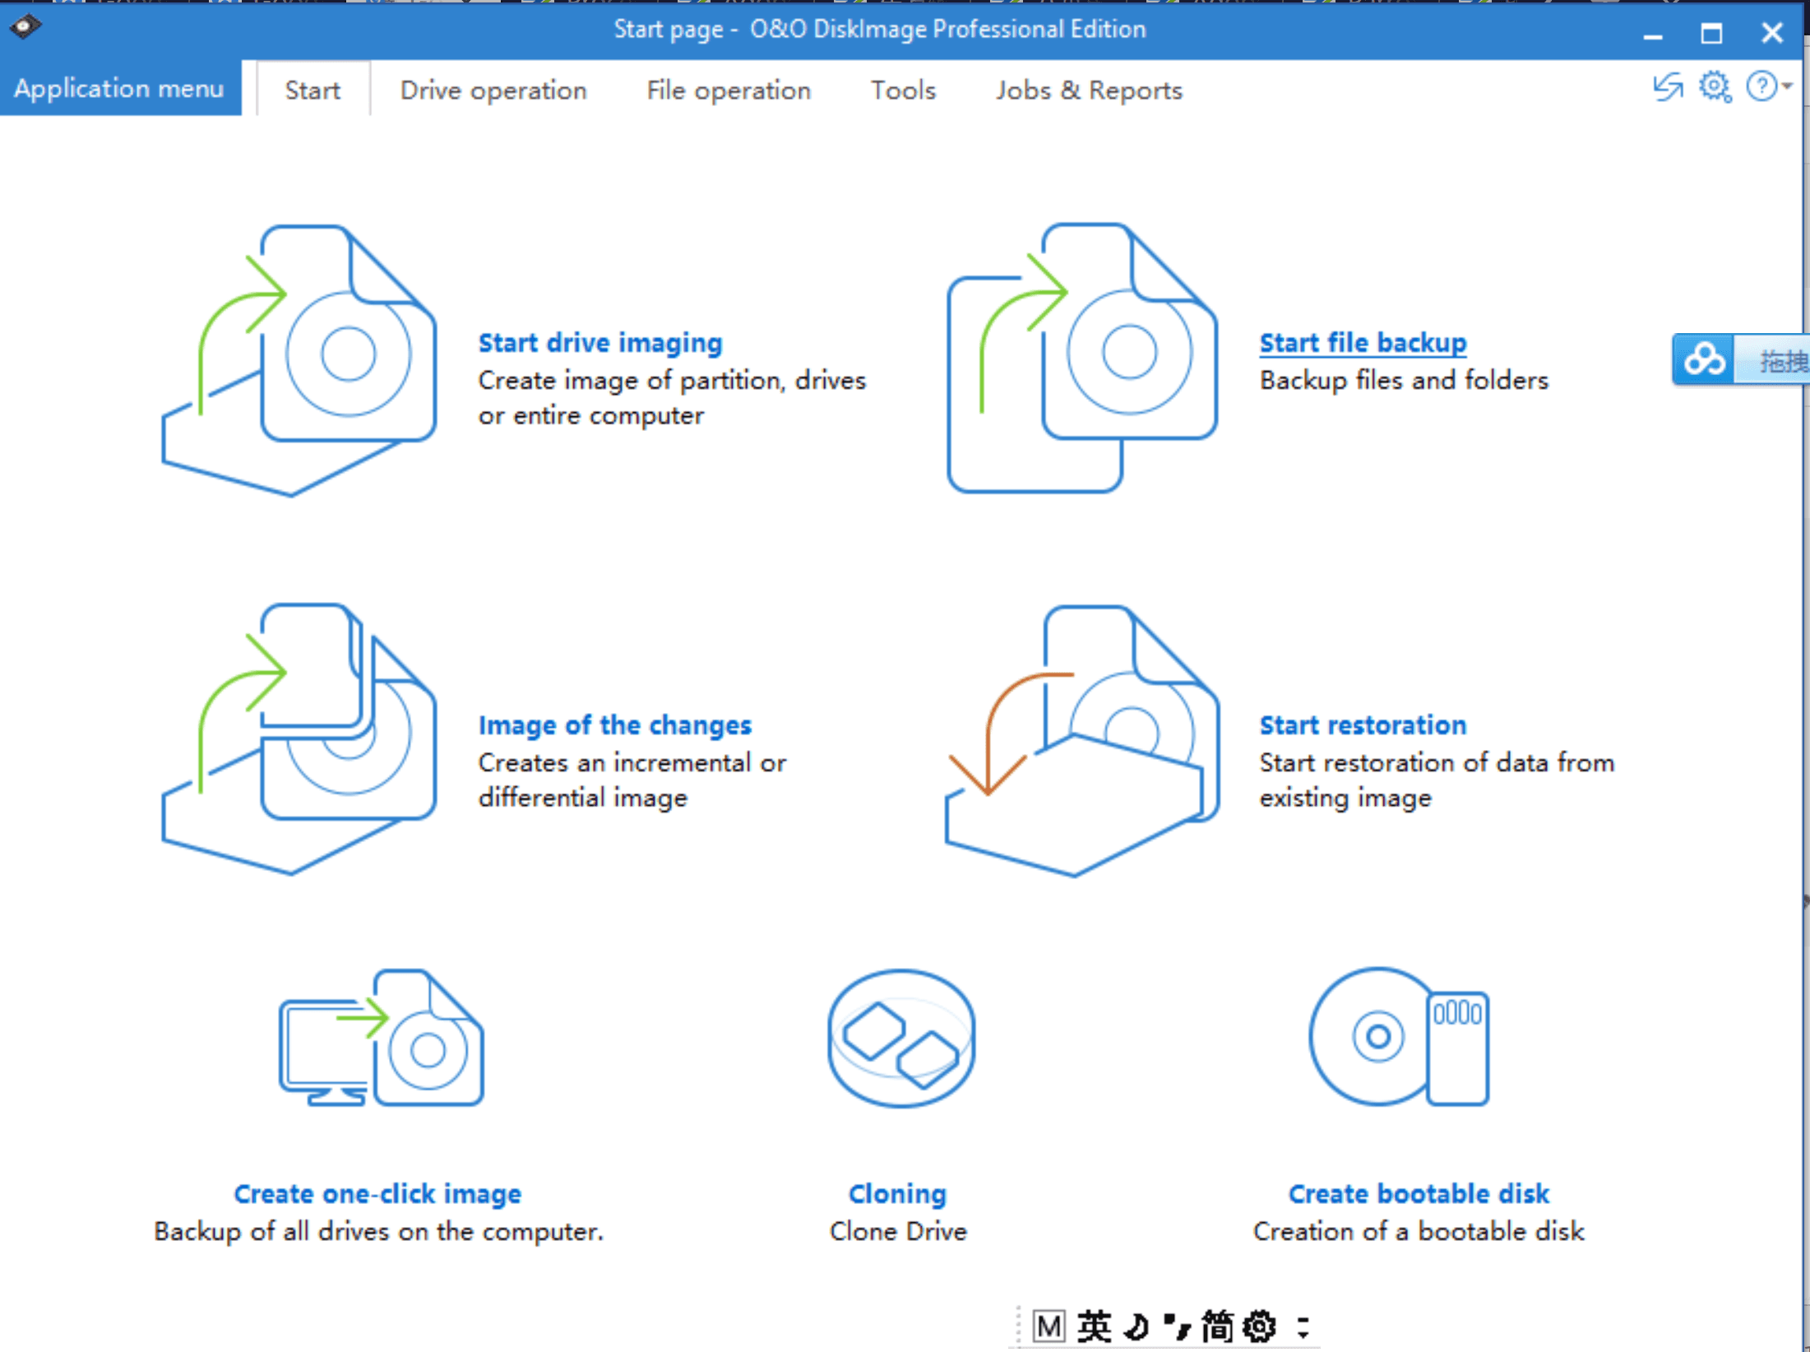The height and width of the screenshot is (1352, 1810).
Task: Click the M icon in IME toolbar
Action: [x=1049, y=1326]
